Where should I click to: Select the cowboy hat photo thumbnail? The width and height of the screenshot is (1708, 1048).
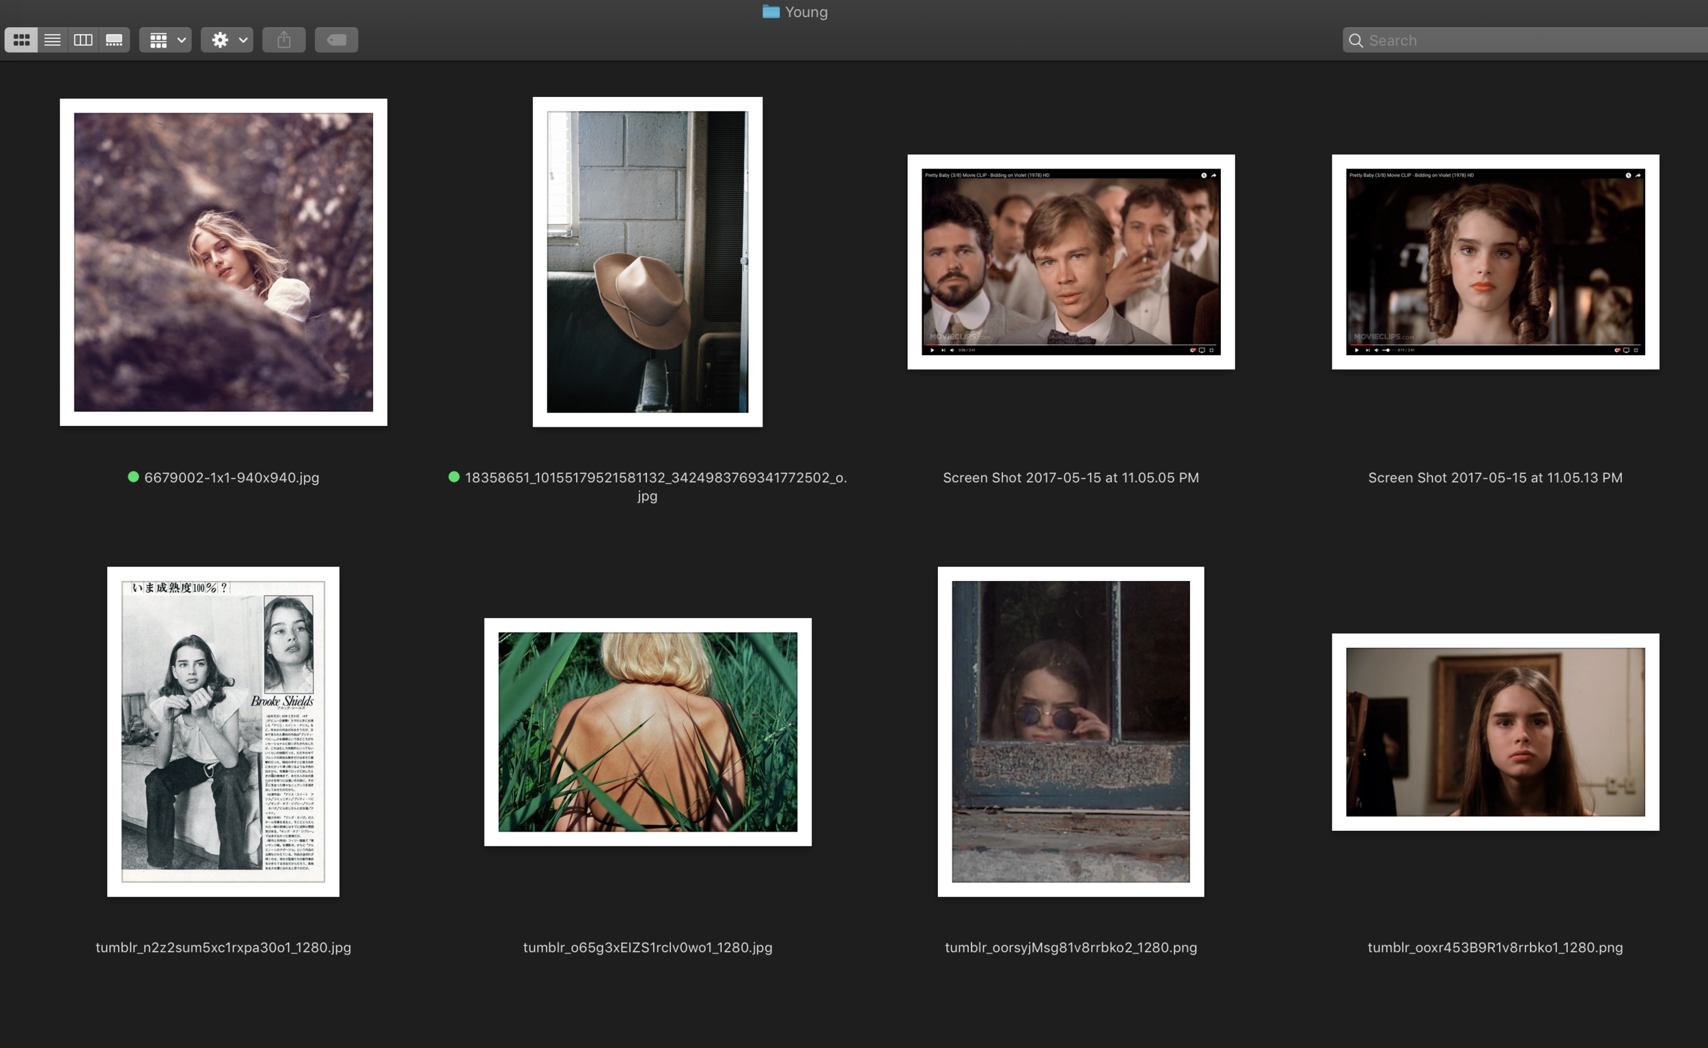[648, 262]
